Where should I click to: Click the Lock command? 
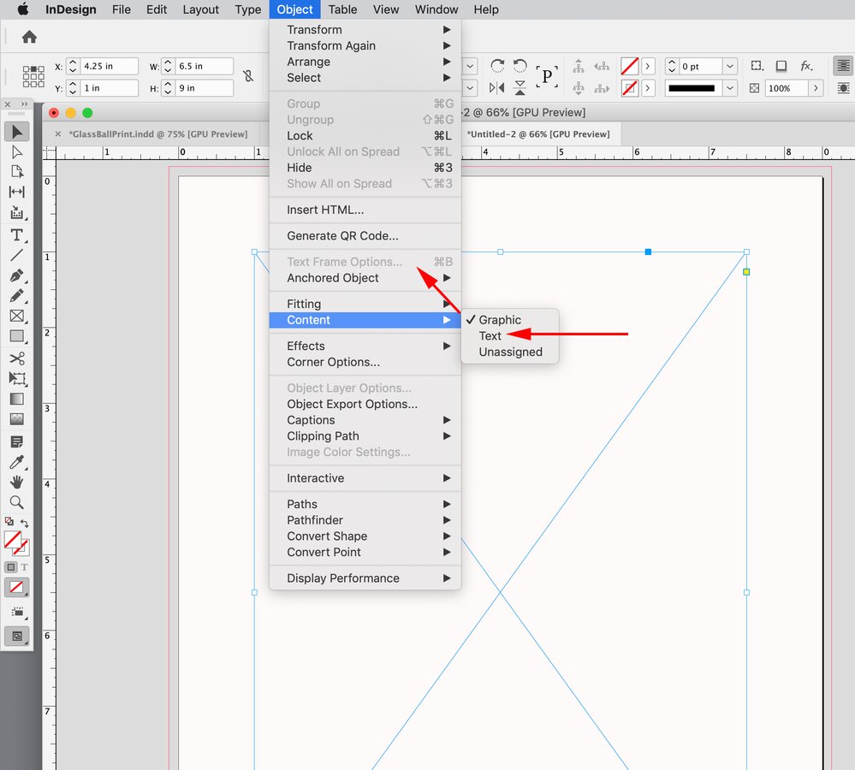click(x=365, y=136)
